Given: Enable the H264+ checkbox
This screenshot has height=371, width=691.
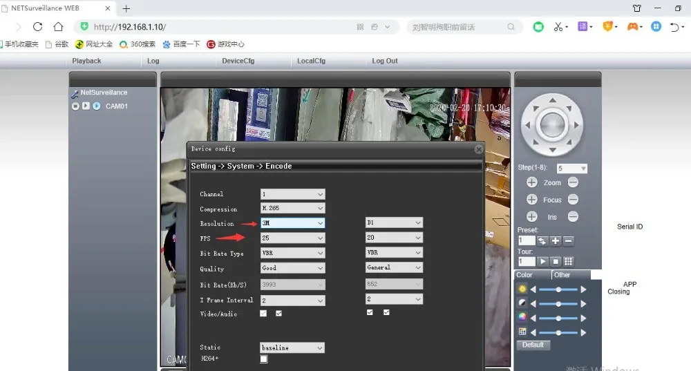Looking at the screenshot, I should [x=263, y=359].
